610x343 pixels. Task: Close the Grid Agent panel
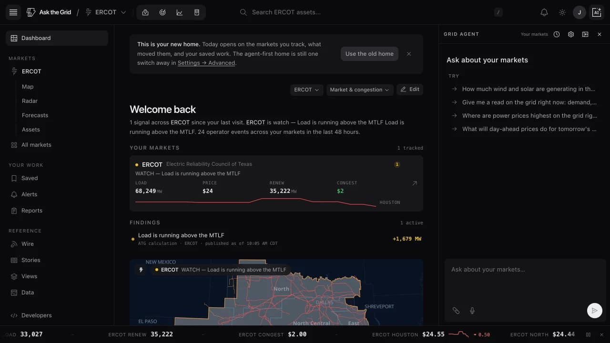click(600, 34)
